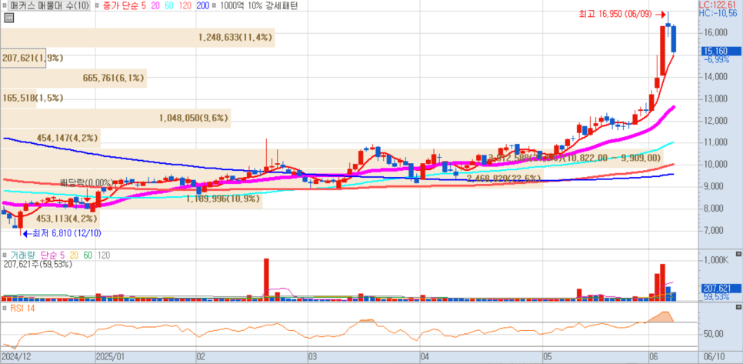Open the RSI 14 indicator label
Image resolution: width=743 pixels, height=364 pixels.
coord(25,308)
